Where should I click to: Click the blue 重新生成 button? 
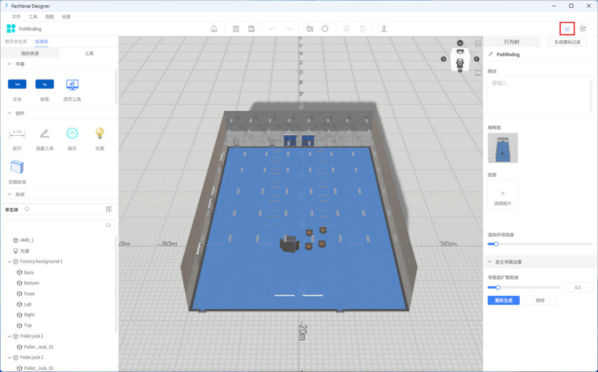point(503,300)
